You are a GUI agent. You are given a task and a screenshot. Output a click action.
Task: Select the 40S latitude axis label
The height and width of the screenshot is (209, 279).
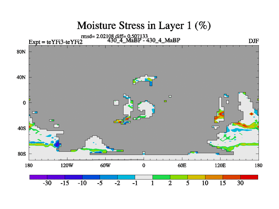coord(22,128)
